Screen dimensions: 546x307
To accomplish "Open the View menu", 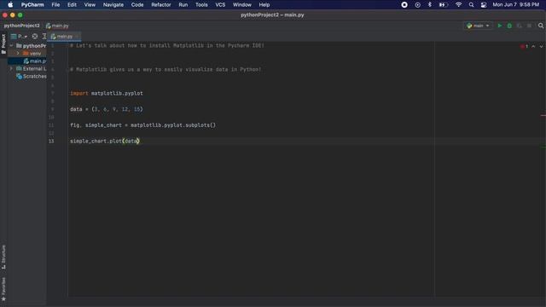I will click(x=90, y=5).
